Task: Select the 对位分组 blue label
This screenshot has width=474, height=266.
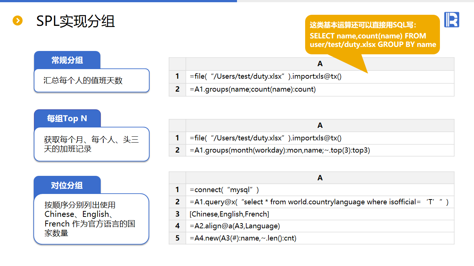Action: click(67, 185)
